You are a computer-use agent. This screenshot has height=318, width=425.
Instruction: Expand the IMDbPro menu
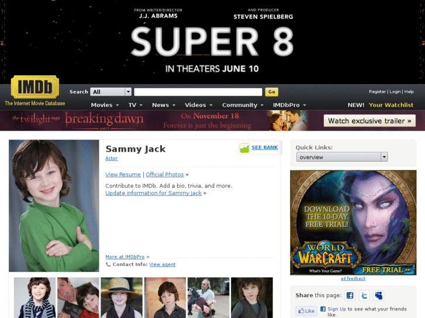[289, 105]
